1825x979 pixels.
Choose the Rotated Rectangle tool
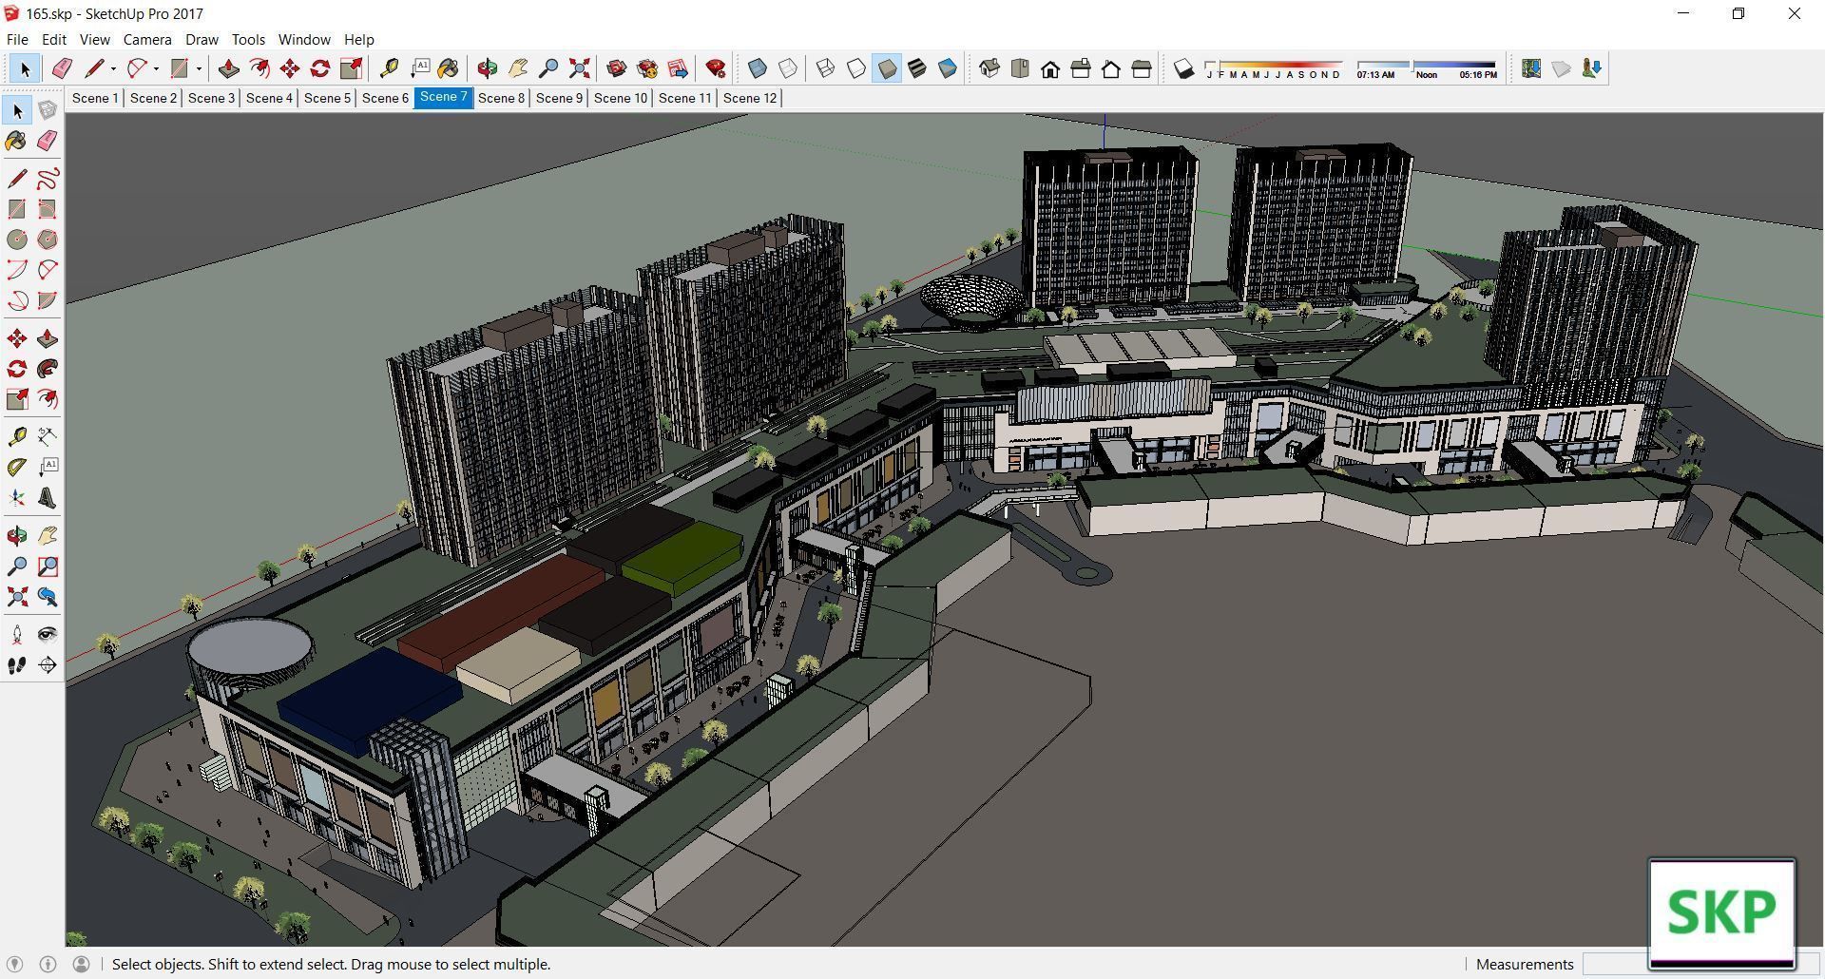point(48,209)
